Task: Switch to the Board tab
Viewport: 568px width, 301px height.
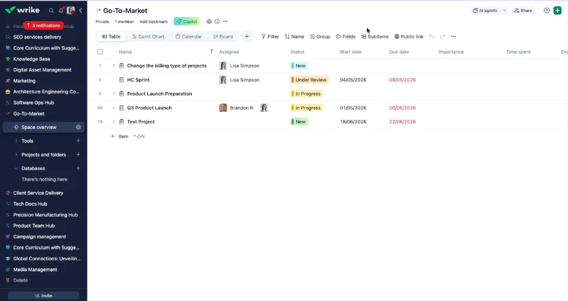Action: 223,37
